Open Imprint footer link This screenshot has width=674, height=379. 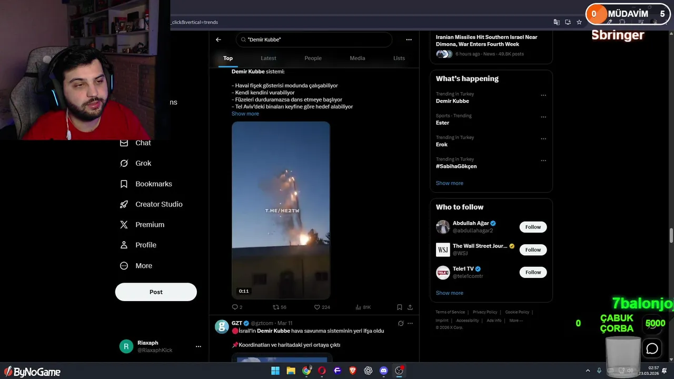(x=442, y=320)
